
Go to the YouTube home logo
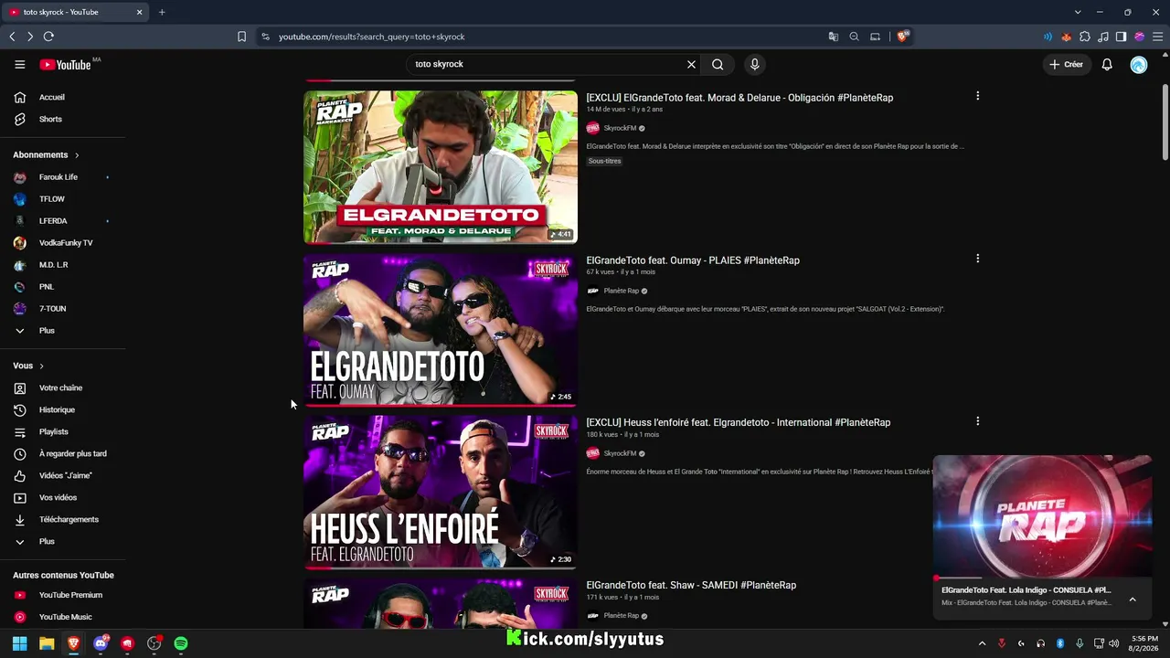click(x=65, y=65)
